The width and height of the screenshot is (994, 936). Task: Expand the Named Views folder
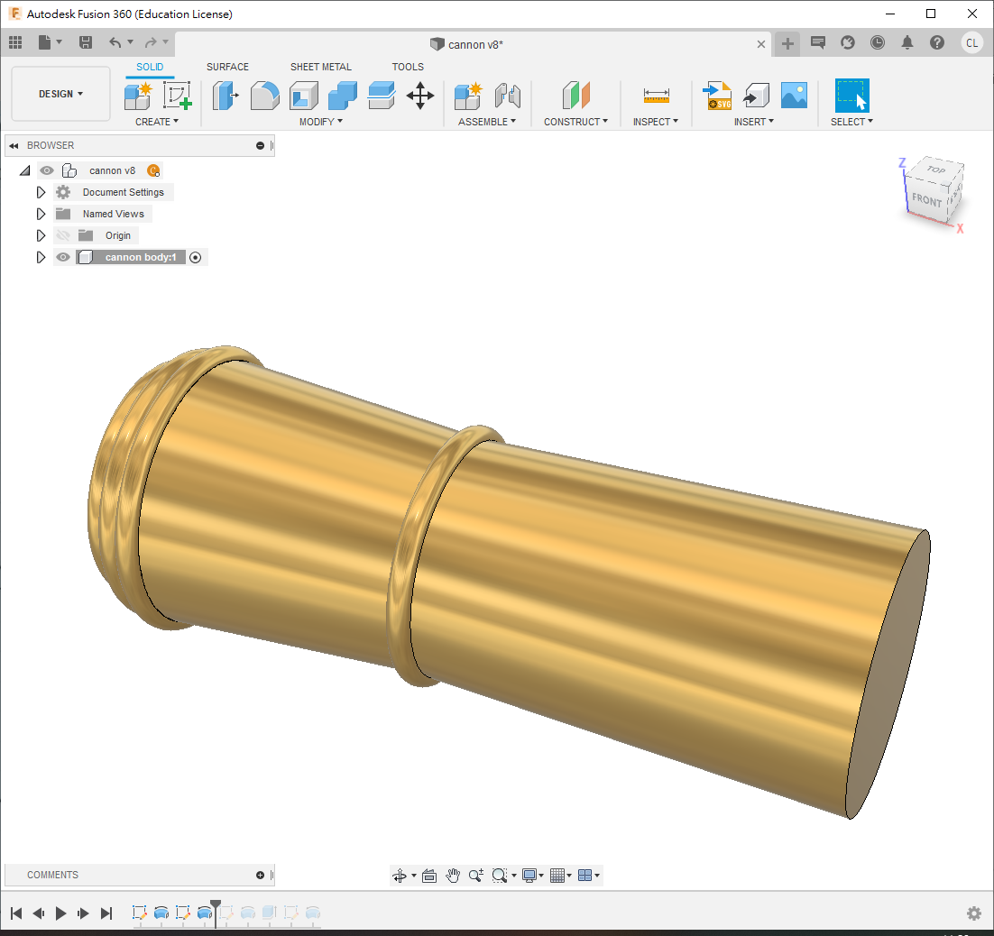point(41,214)
